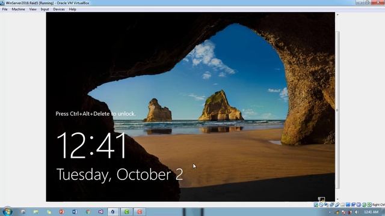Click the VM view scrollbar down arrow
Screen dimensions: 385x216
coord(337,199)
